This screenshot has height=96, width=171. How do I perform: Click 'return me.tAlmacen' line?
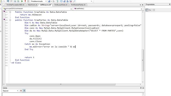[31, 15]
